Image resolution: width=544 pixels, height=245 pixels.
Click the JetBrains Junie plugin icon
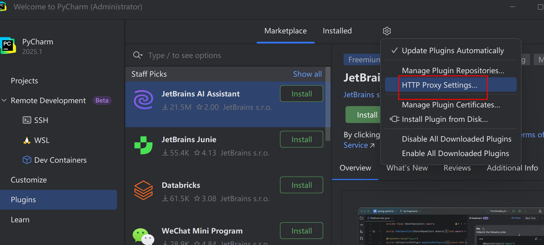(x=143, y=145)
